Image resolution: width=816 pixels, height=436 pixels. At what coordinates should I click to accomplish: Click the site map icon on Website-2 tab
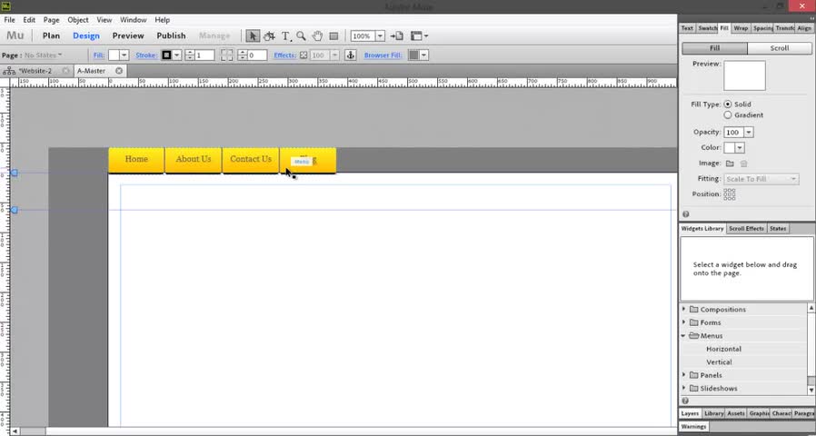point(9,71)
